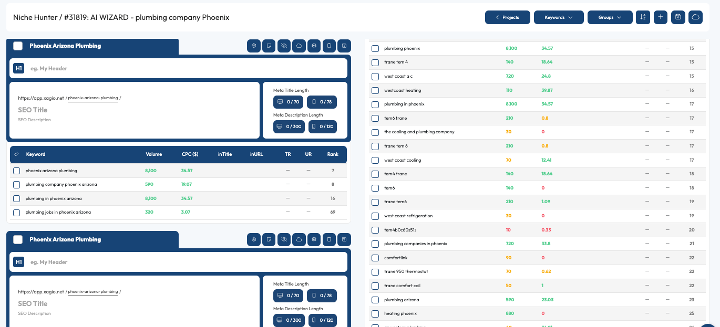Image resolution: width=720 pixels, height=327 pixels.
Task: Expand the Keywords dropdown menu
Action: pos(559,17)
